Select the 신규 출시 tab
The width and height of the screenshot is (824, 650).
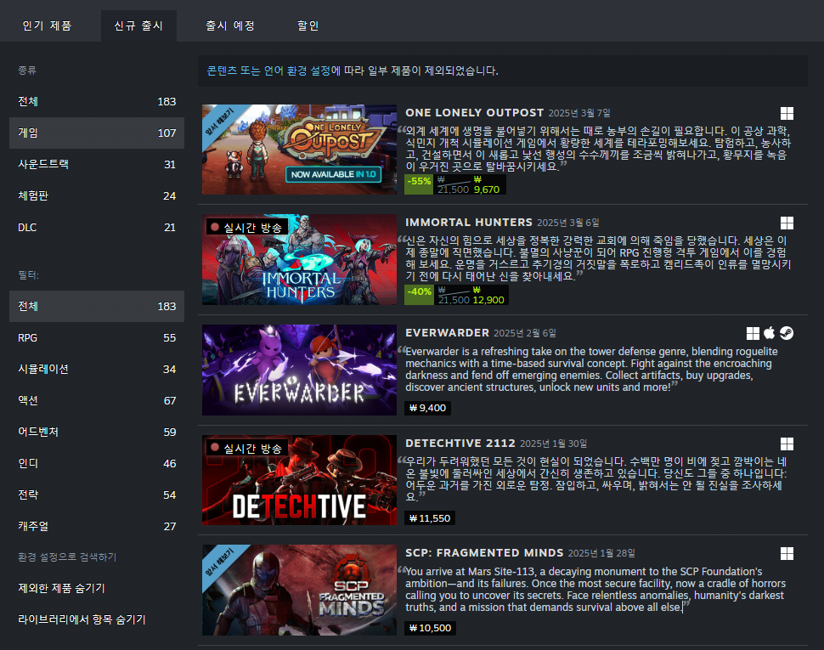click(x=138, y=25)
